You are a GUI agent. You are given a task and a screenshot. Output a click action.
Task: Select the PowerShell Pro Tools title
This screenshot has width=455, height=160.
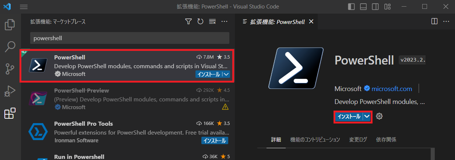(x=84, y=124)
